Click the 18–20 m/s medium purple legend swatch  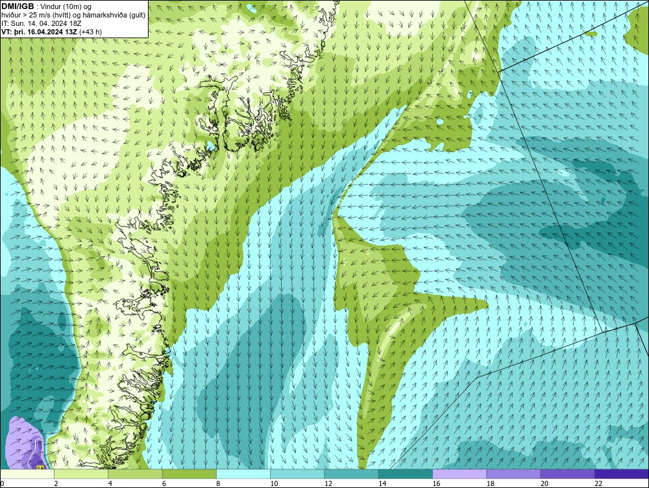(513, 474)
